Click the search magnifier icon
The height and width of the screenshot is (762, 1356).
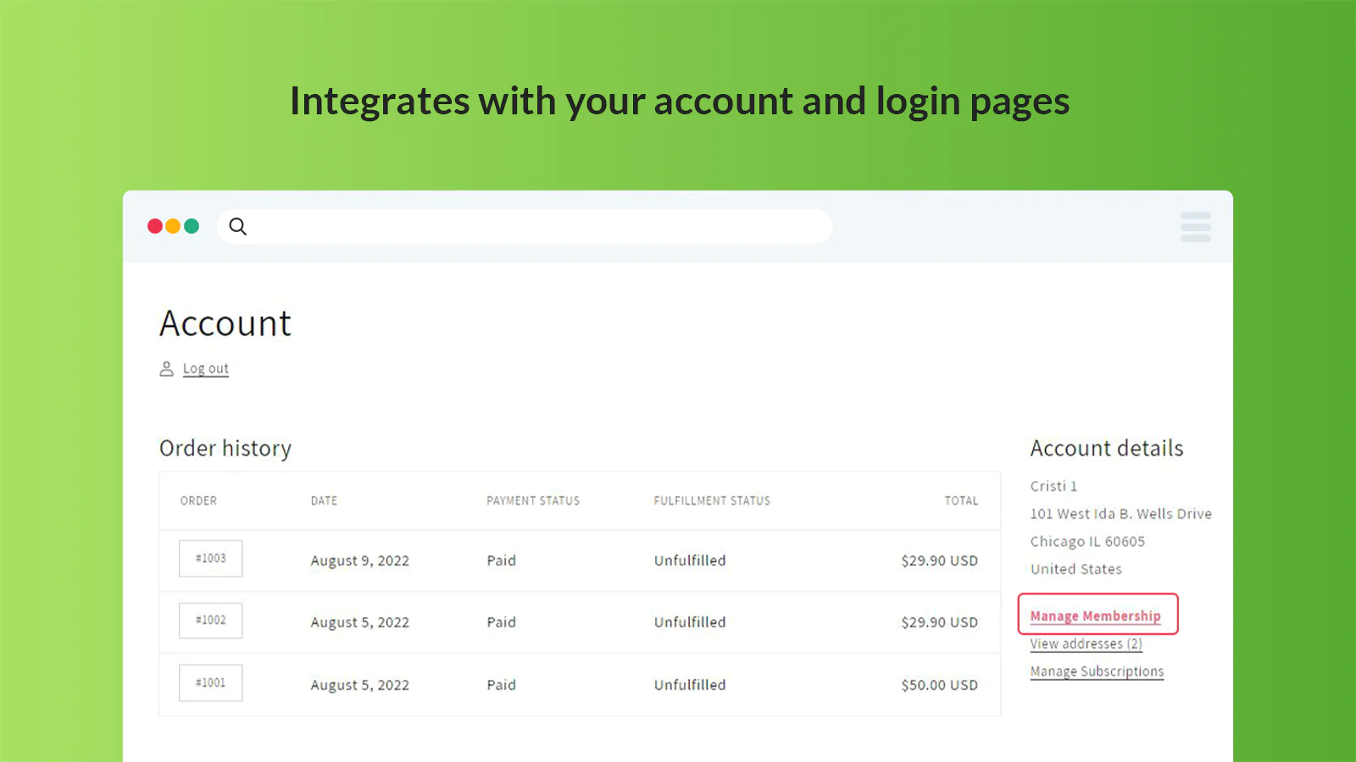point(238,227)
